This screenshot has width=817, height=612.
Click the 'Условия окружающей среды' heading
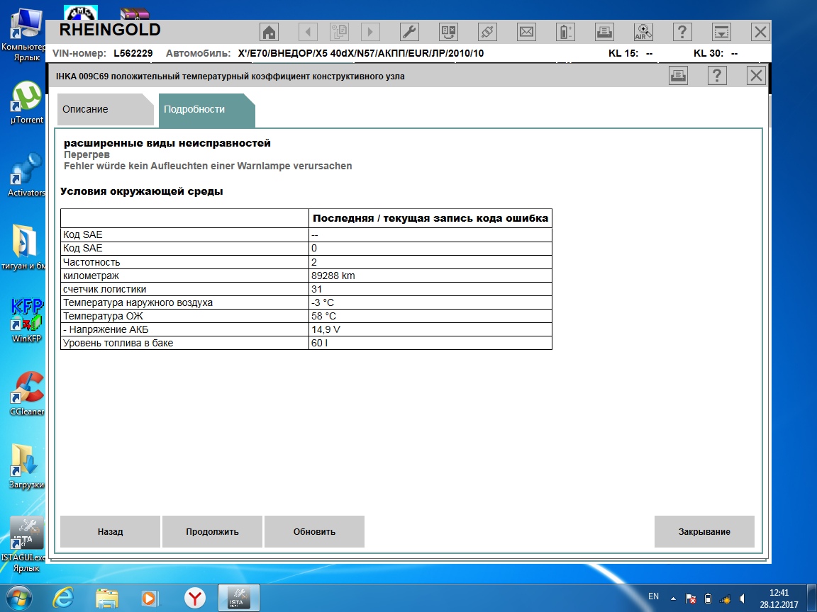[142, 191]
